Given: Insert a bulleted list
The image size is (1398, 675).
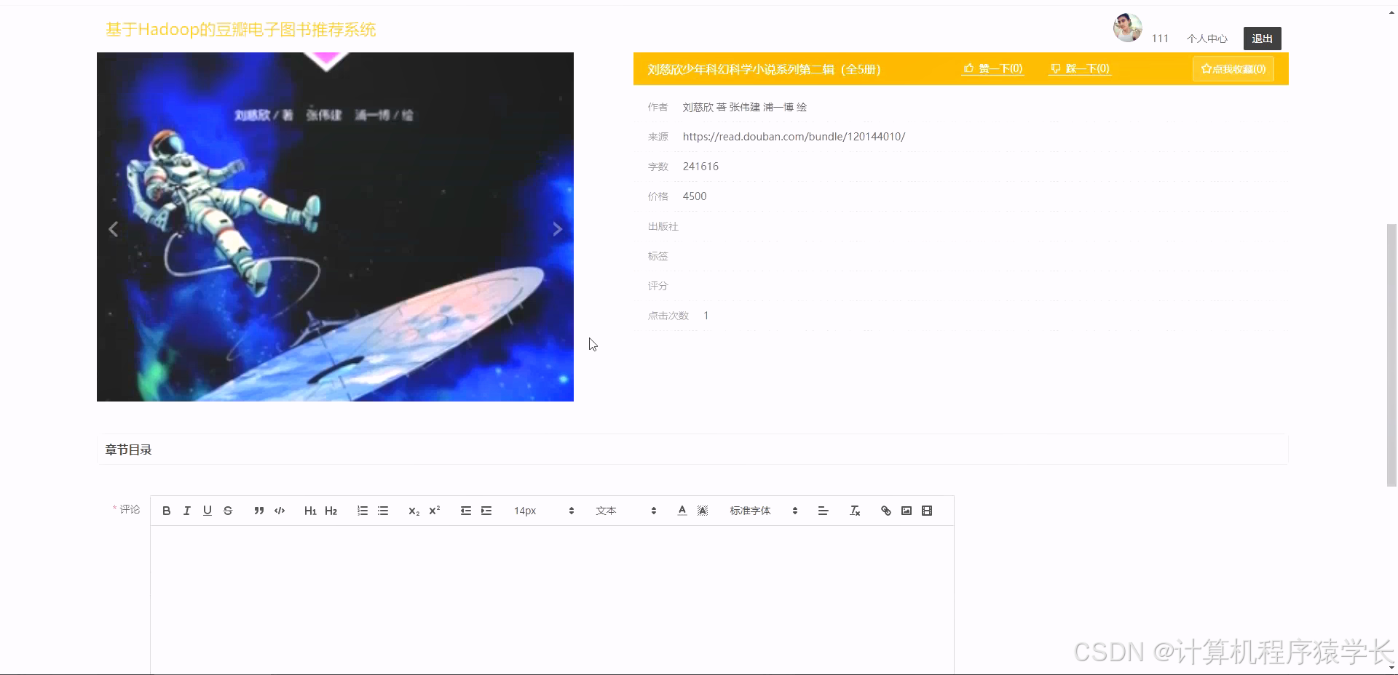Looking at the screenshot, I should [x=383, y=511].
